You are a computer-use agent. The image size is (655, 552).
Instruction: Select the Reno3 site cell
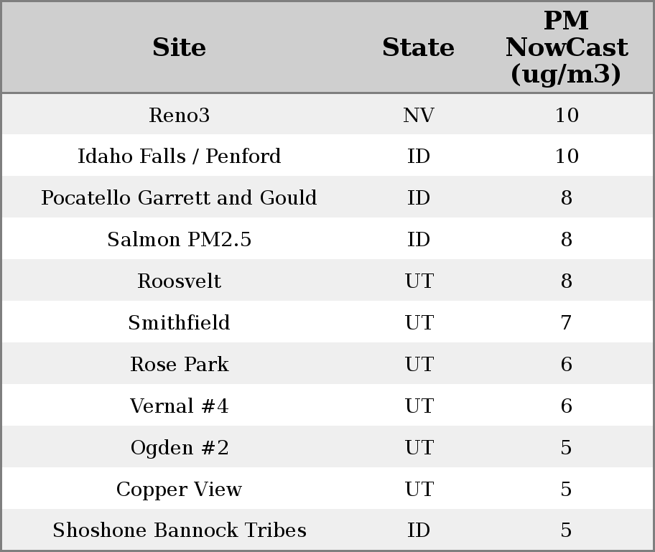pyautogui.click(x=179, y=115)
